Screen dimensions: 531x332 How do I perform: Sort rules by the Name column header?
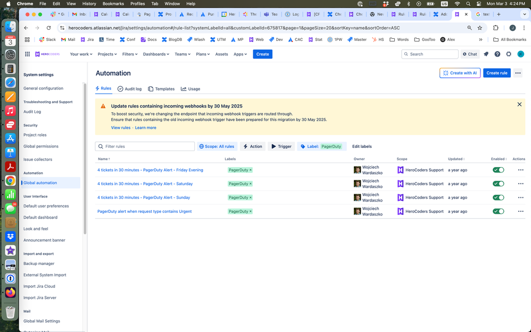click(x=104, y=159)
